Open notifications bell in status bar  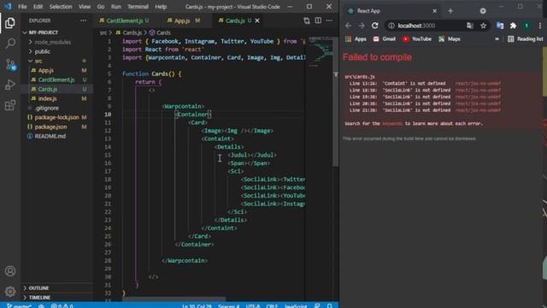tap(329, 305)
